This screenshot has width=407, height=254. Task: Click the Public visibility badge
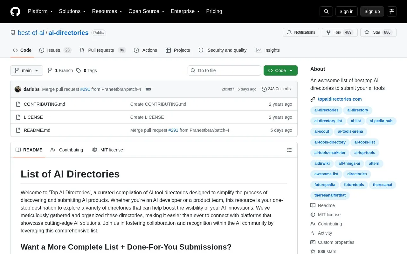click(x=99, y=33)
